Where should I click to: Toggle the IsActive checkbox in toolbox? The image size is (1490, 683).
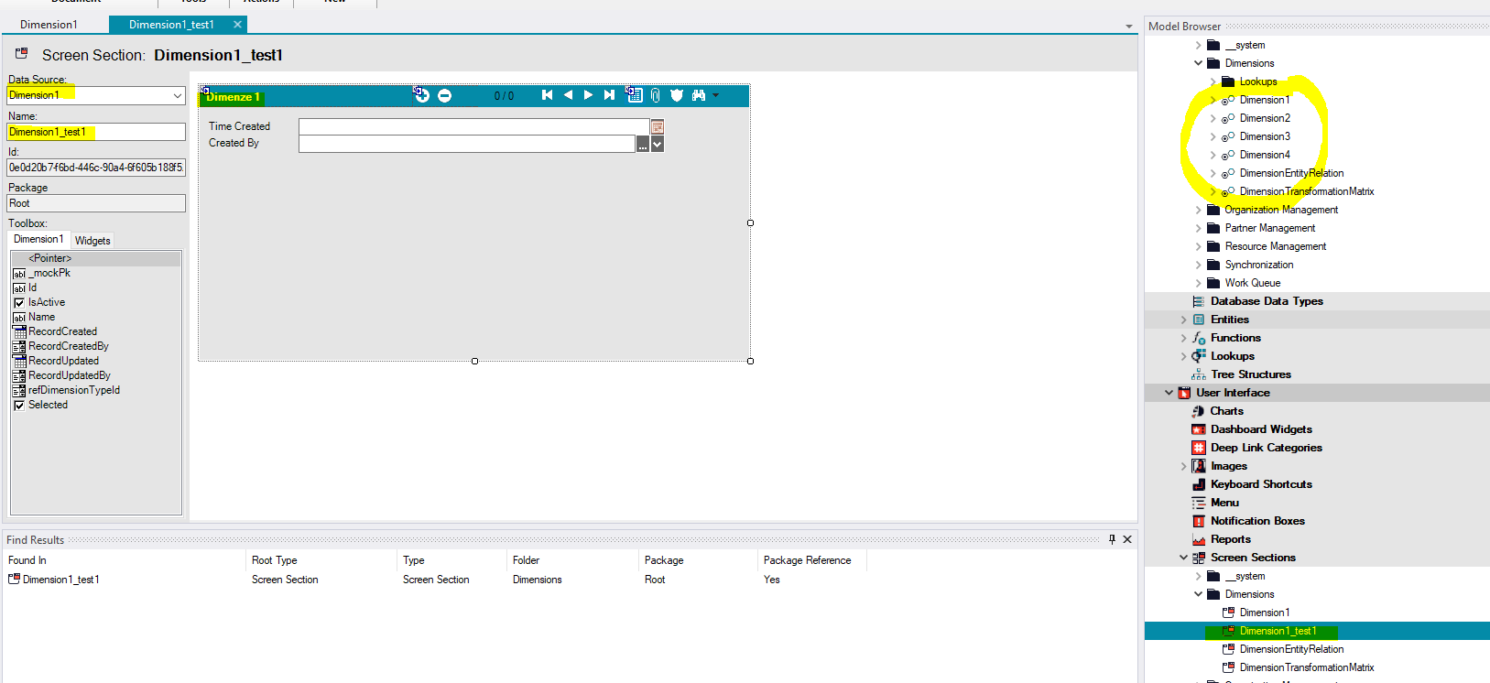tap(18, 302)
